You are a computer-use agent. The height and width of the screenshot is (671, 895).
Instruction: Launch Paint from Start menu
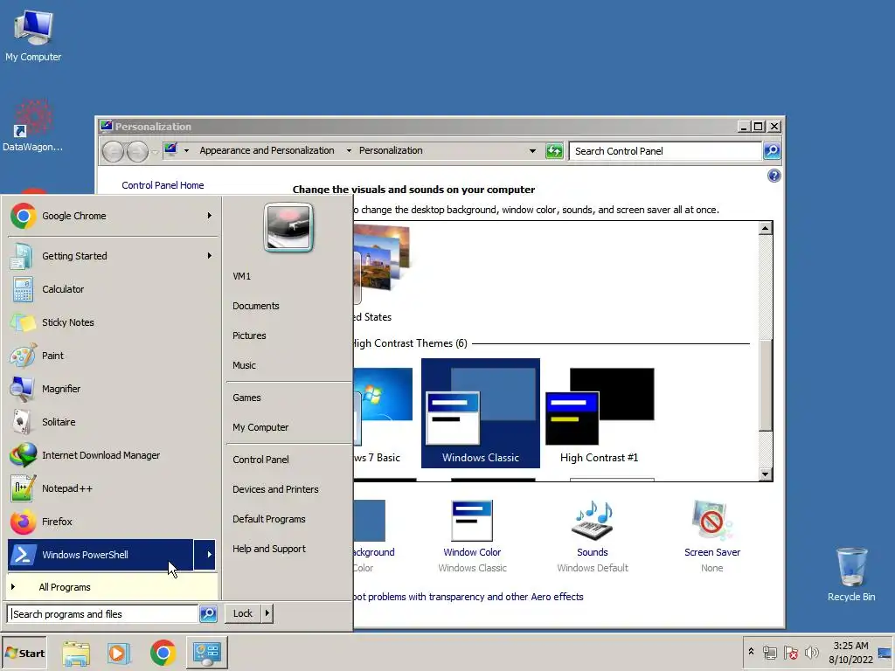coord(112,356)
